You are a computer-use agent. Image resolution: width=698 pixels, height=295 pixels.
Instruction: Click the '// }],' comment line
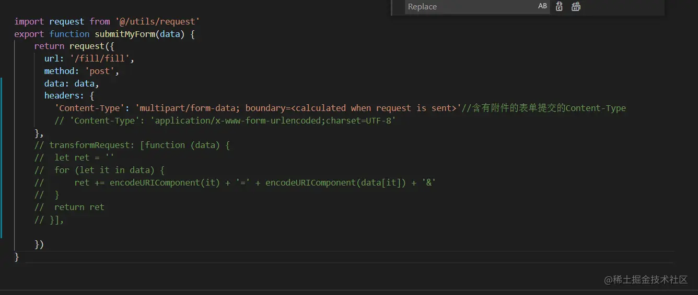(x=49, y=219)
